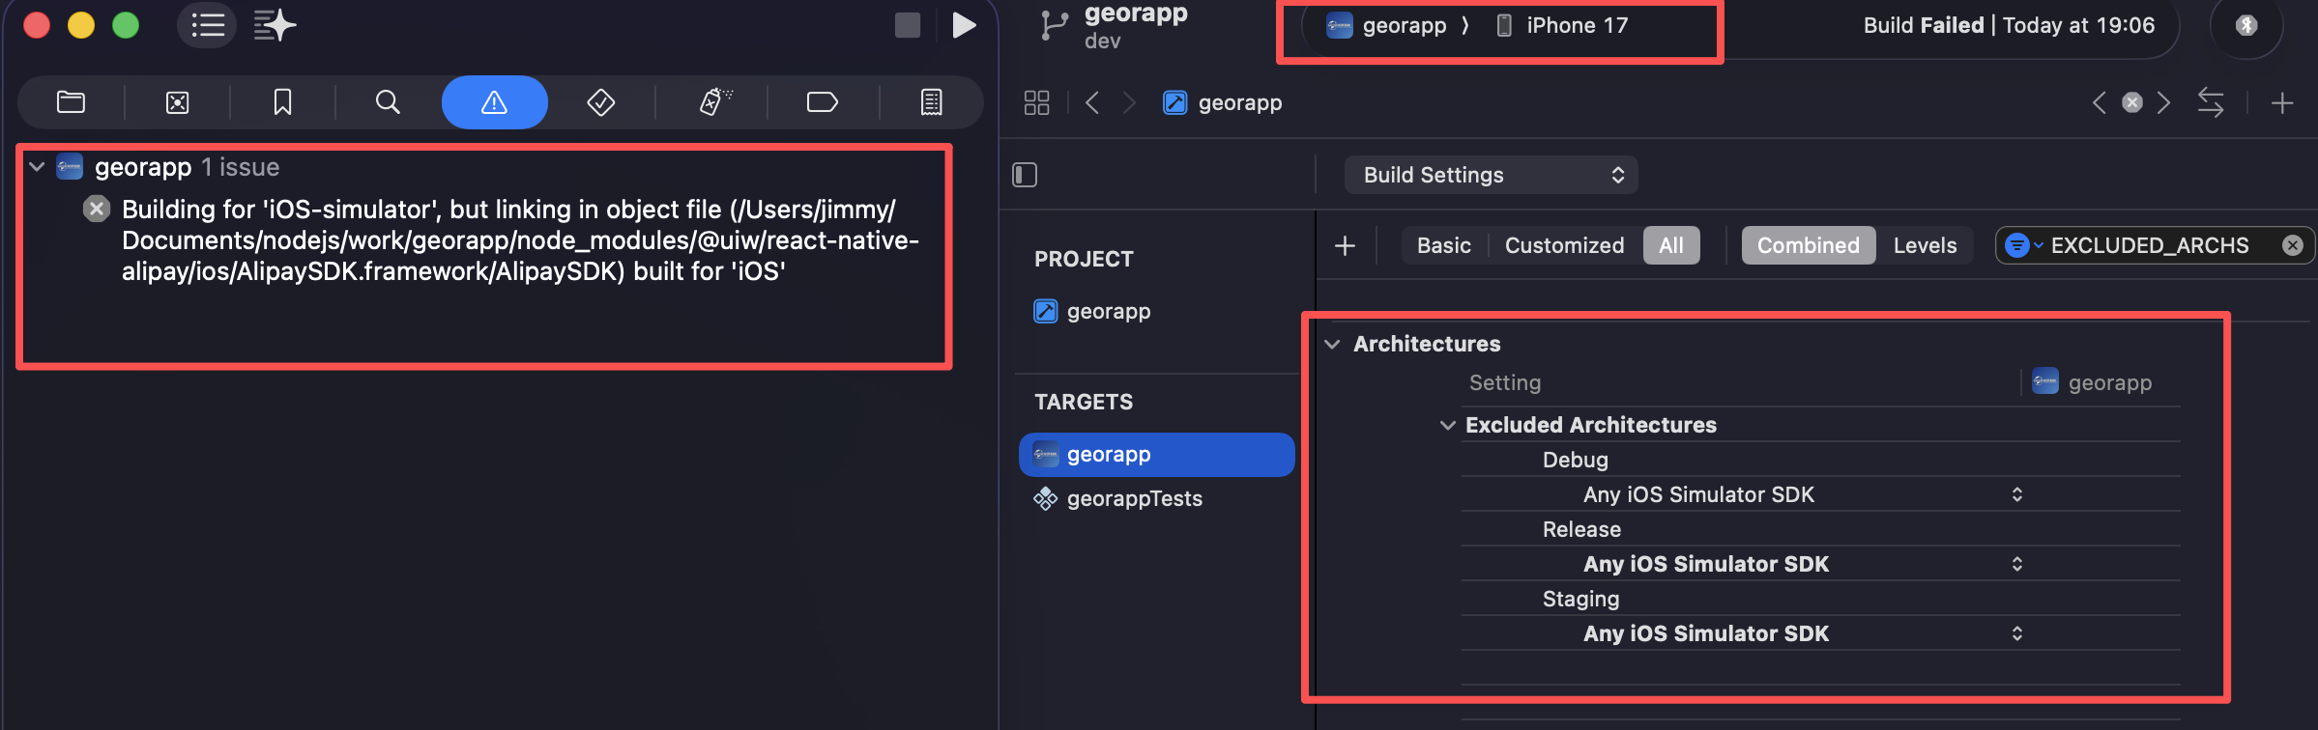2318x730 pixels.
Task: Collapse the Architectures section
Action: pyautogui.click(x=1332, y=344)
